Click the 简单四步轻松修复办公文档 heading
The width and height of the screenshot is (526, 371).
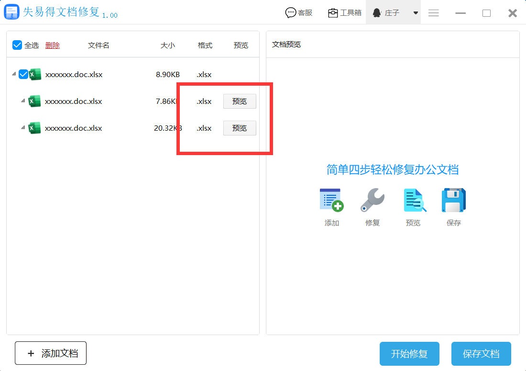[393, 169]
